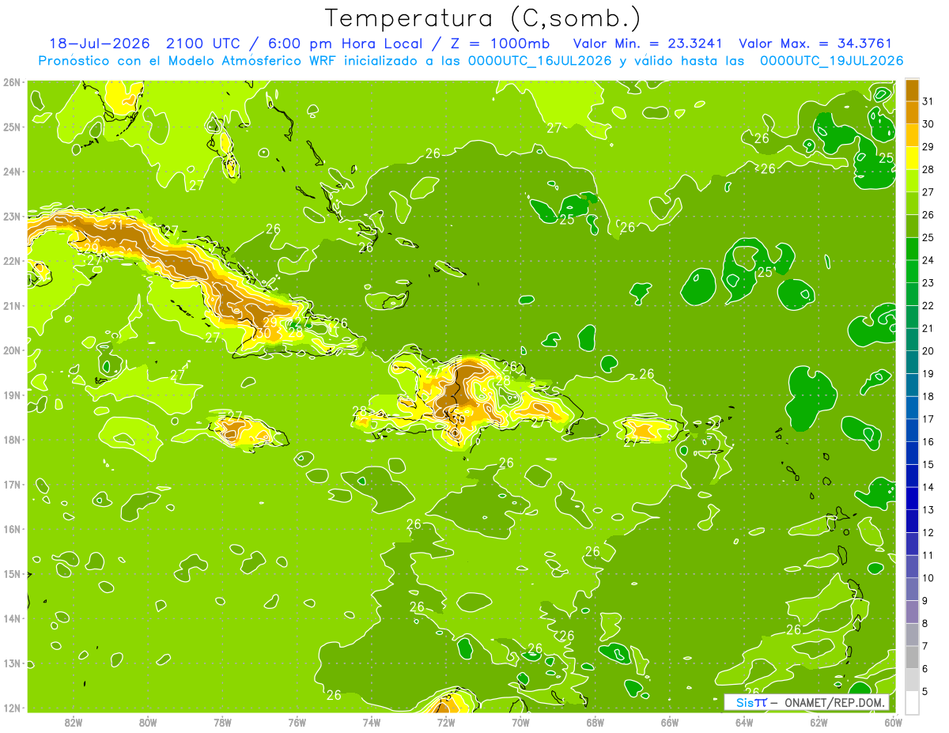Click the longitude axis label "78W"
The width and height of the screenshot is (949, 733).
point(222,722)
